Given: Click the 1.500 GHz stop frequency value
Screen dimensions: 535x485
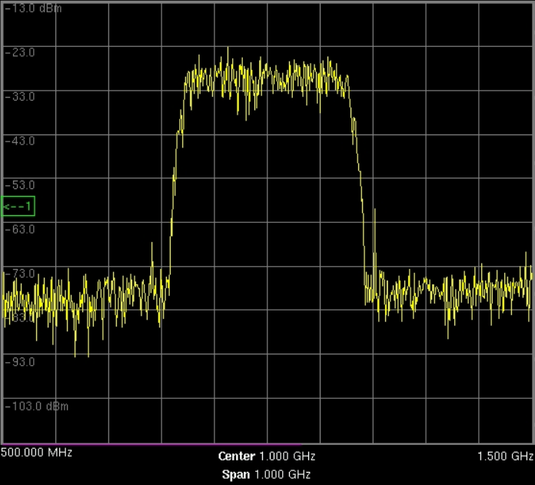Looking at the screenshot, I should (x=505, y=456).
